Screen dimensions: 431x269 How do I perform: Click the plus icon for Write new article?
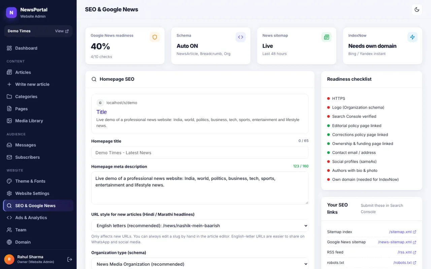(x=9, y=84)
